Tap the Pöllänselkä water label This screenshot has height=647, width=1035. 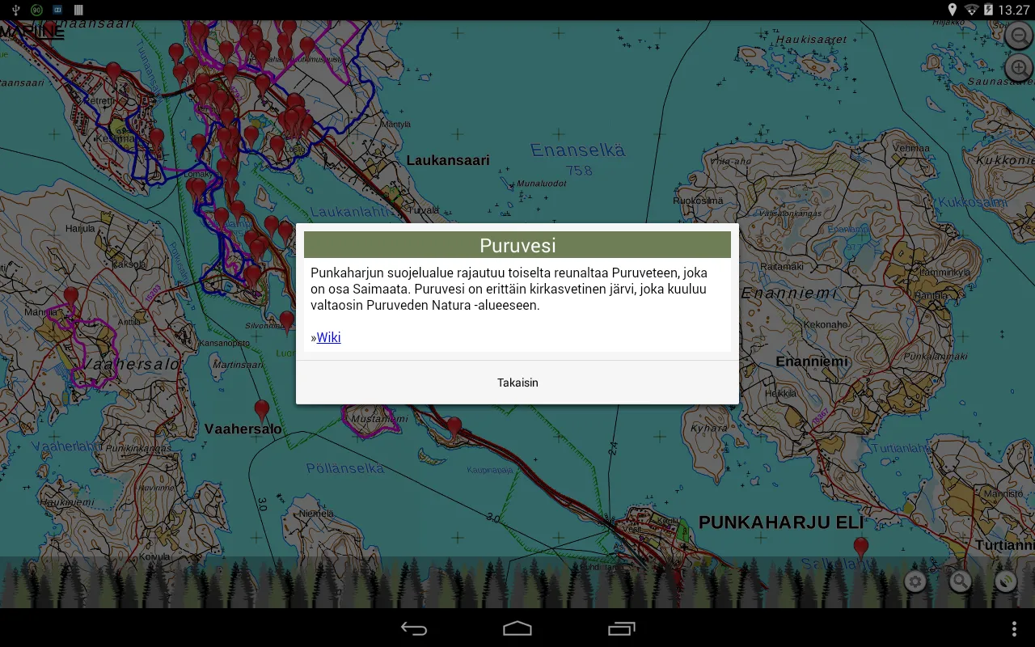click(x=345, y=468)
